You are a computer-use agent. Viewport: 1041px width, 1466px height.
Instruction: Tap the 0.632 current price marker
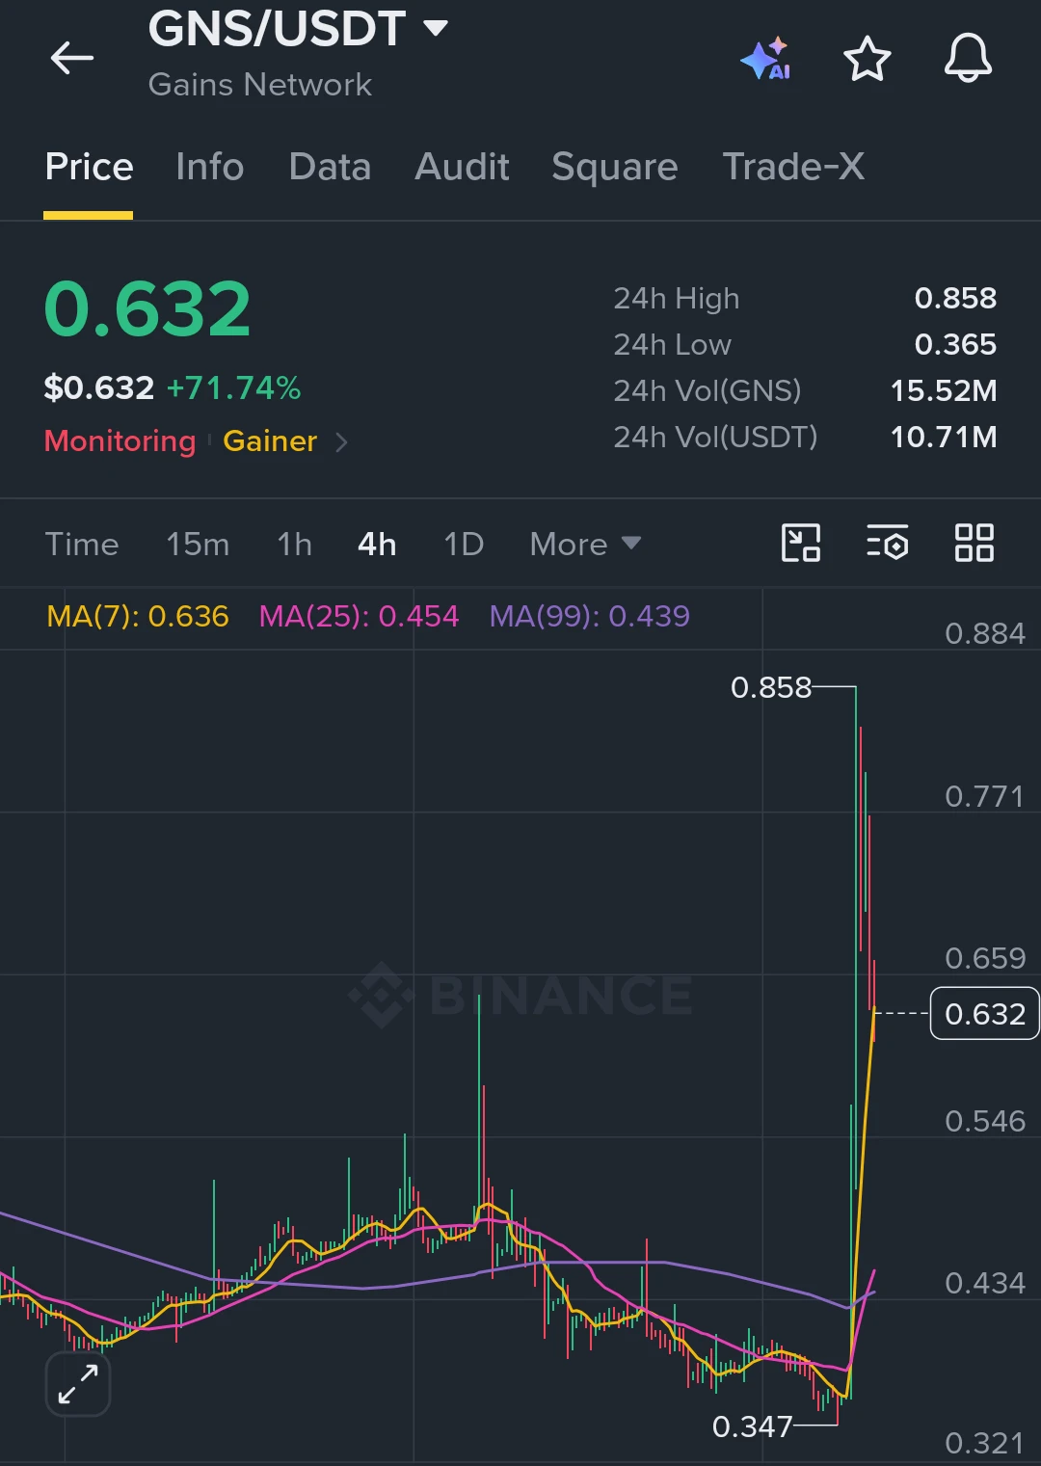point(984,1013)
